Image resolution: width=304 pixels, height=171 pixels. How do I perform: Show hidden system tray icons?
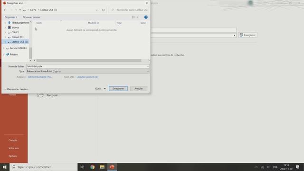256,167
